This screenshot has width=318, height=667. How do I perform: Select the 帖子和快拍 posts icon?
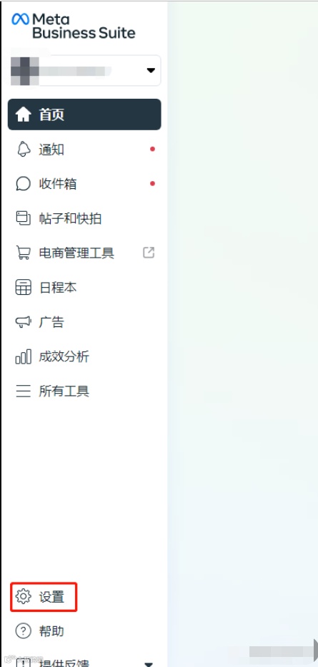24,218
